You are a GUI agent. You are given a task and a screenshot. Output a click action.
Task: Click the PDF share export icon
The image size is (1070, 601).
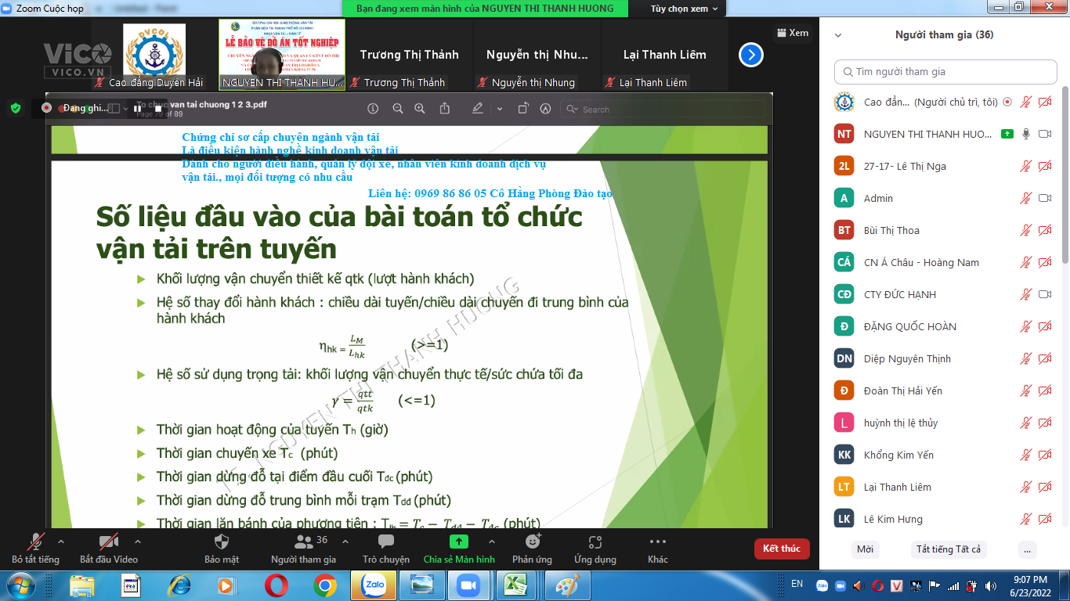click(x=445, y=109)
